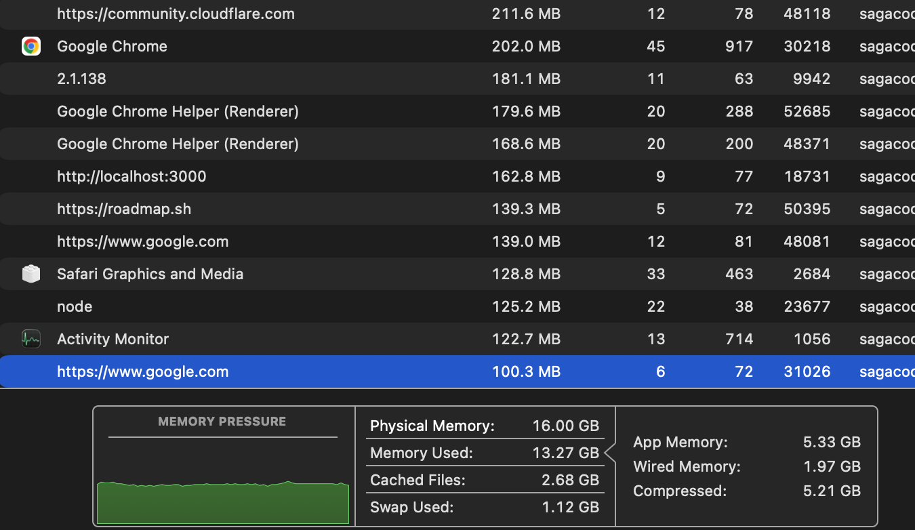Click https://www.google.com name in the highlighted row
This screenshot has width=915, height=530.
coord(142,371)
